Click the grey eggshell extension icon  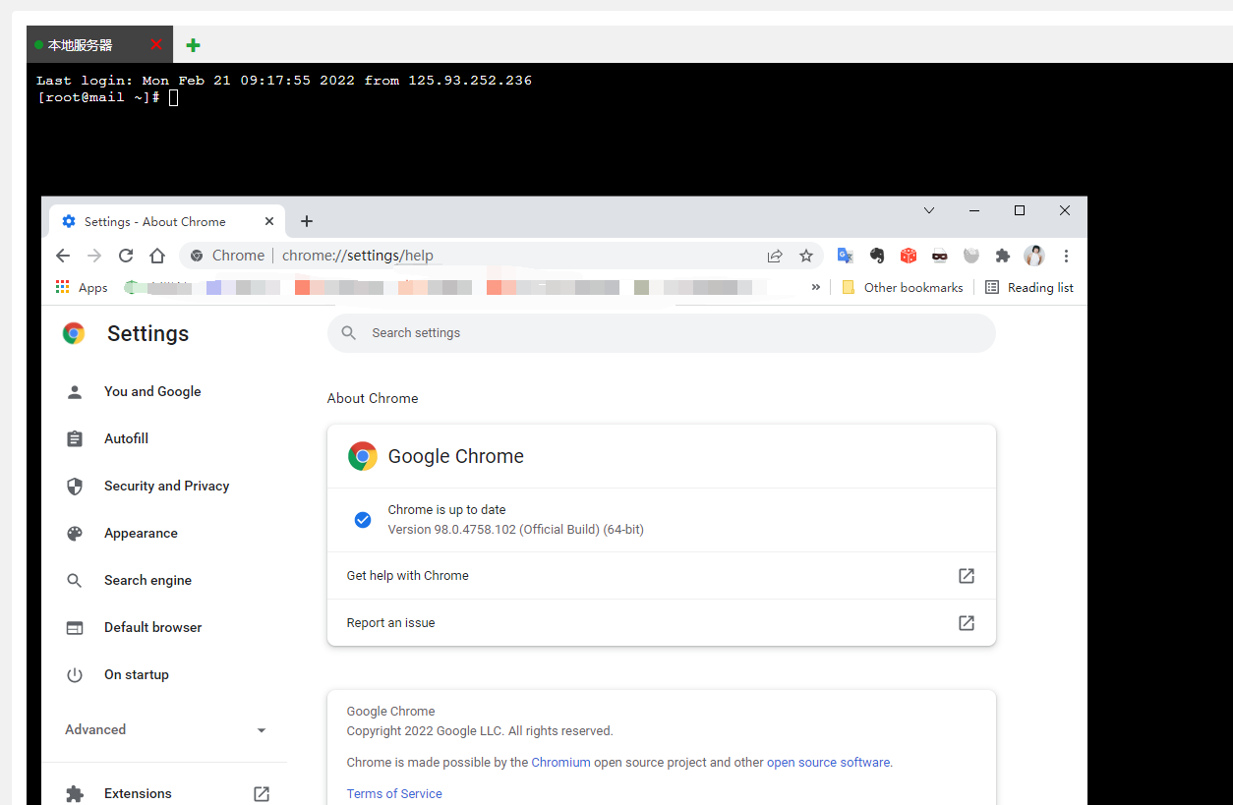coord(971,256)
